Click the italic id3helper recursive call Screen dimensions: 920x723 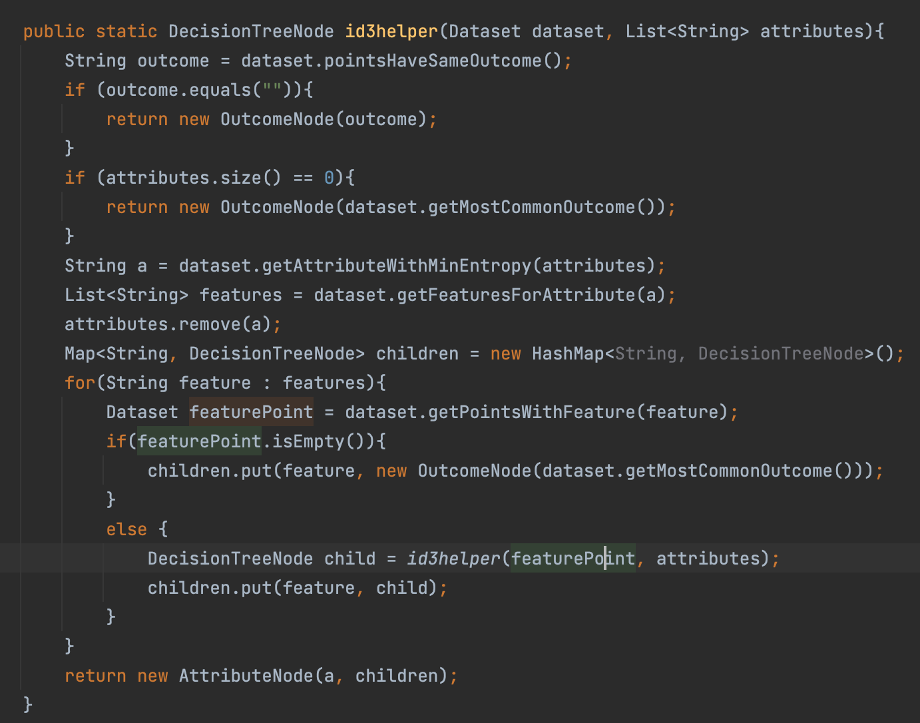pyautogui.click(x=453, y=559)
